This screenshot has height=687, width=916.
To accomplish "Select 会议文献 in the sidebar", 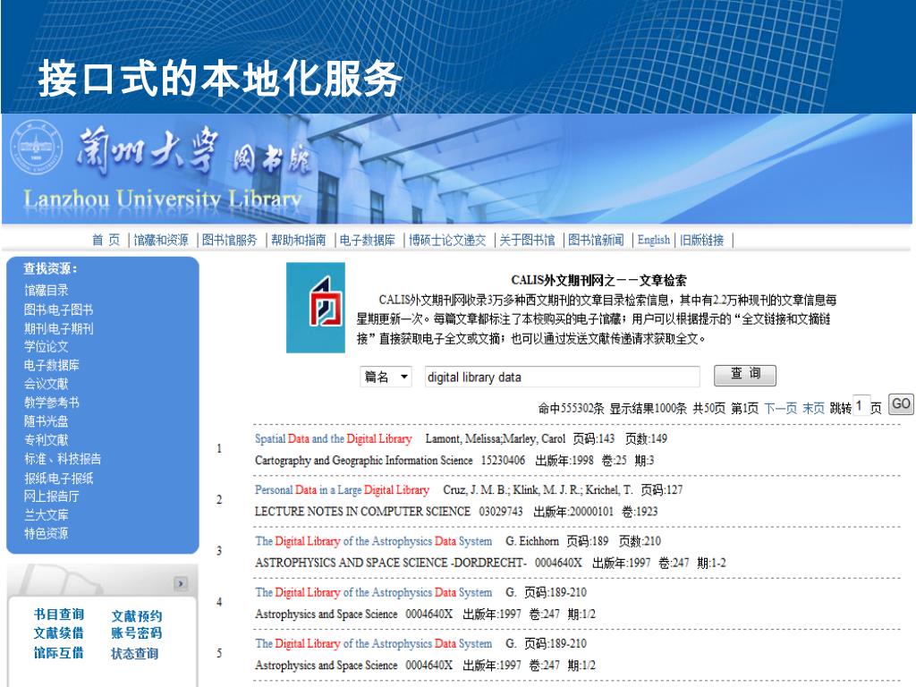I will coord(47,384).
